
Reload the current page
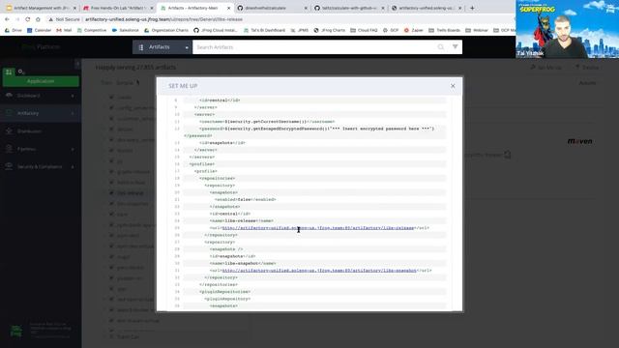(28, 19)
